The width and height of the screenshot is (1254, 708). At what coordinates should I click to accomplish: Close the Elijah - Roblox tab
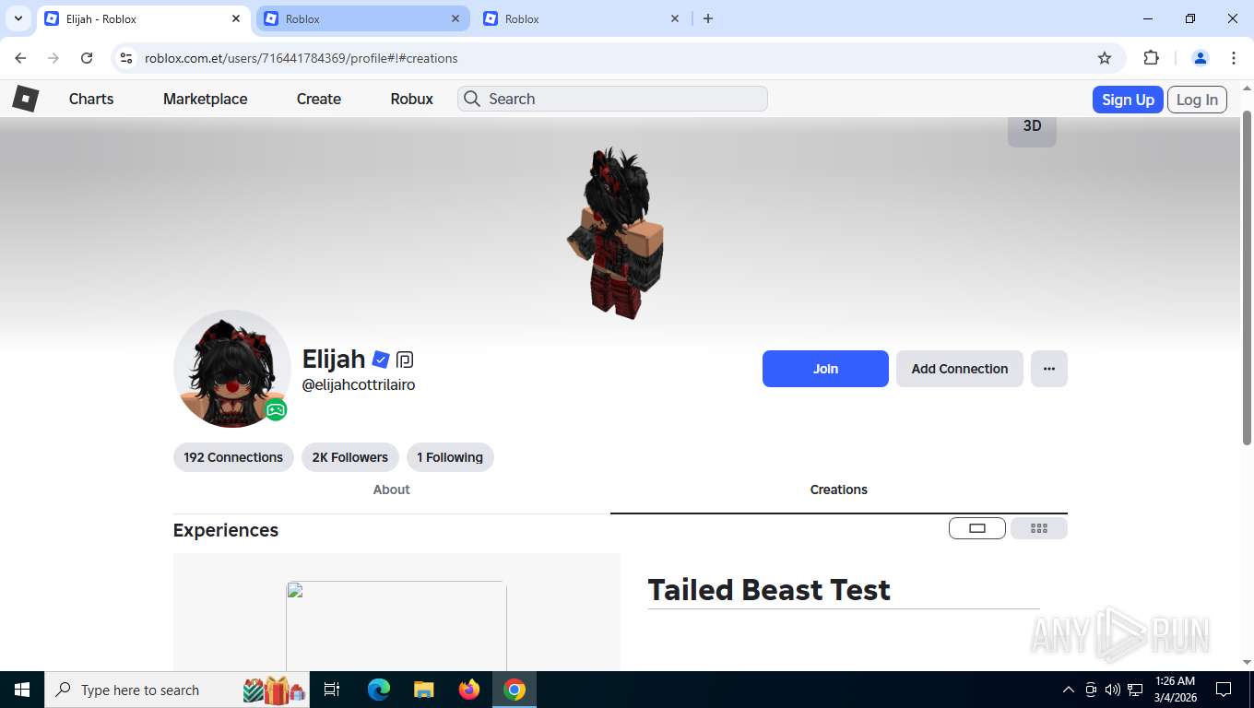tap(236, 18)
